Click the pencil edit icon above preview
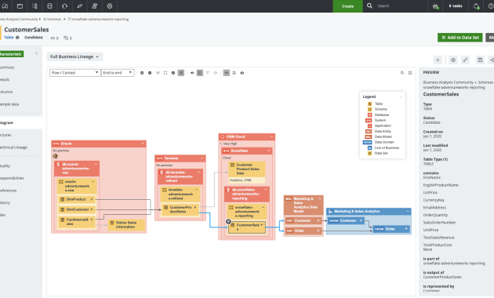This screenshot has height=298, width=494. (465, 60)
